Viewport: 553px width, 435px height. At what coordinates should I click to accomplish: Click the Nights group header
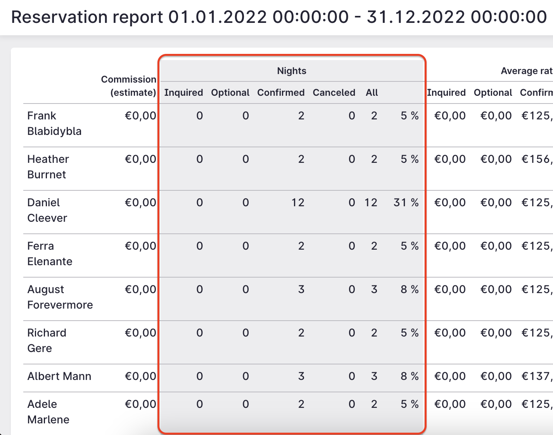(292, 71)
